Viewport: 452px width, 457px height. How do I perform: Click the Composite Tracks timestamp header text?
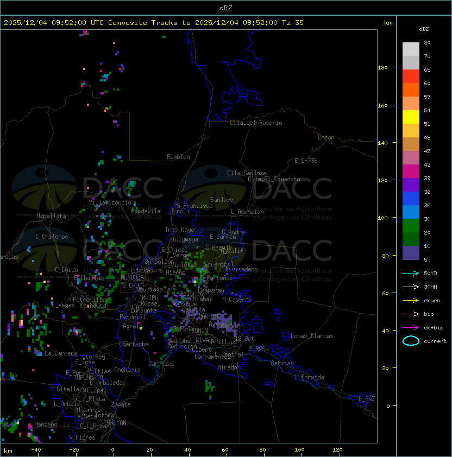tap(154, 23)
